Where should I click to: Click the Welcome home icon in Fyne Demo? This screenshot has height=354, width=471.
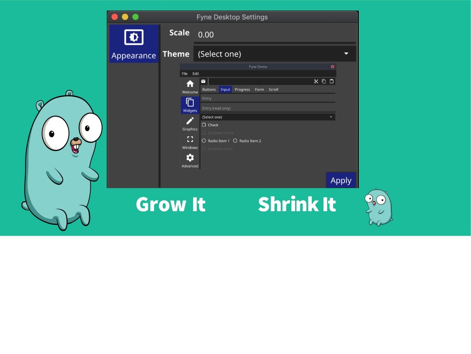190,84
